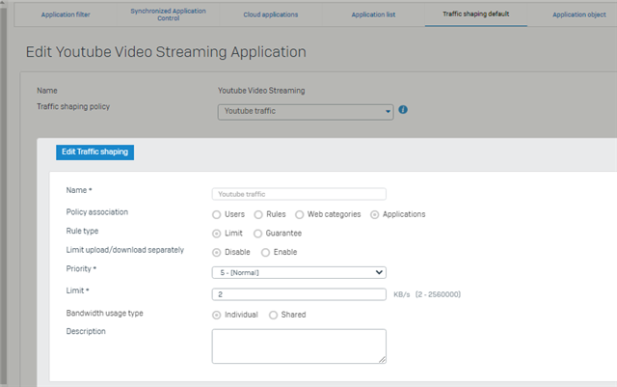Image resolution: width=617 pixels, height=387 pixels.
Task: Set rule type to Guarantee
Action: click(x=257, y=234)
